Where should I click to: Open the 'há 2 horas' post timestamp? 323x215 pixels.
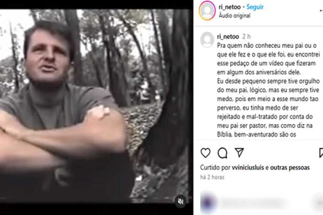point(213,177)
